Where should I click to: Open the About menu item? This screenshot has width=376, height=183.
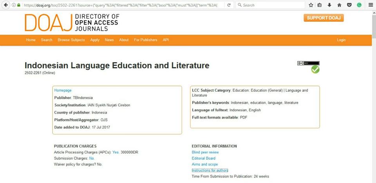pyautogui.click(x=124, y=40)
